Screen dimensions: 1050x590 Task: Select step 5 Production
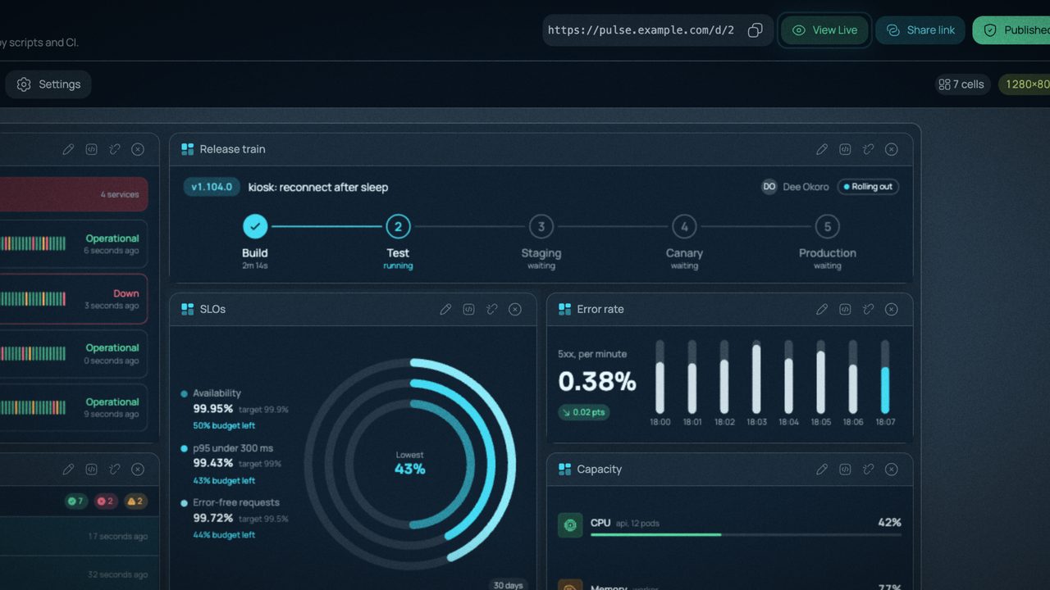pos(828,226)
